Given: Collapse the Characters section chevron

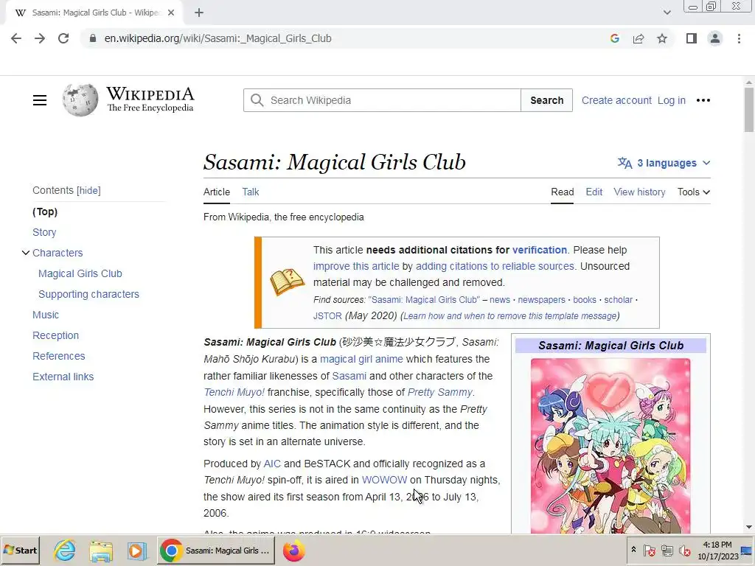Looking at the screenshot, I should [26, 253].
